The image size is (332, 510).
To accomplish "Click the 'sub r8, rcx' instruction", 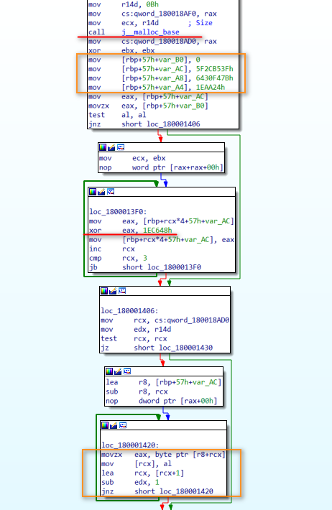I will pos(137,391).
